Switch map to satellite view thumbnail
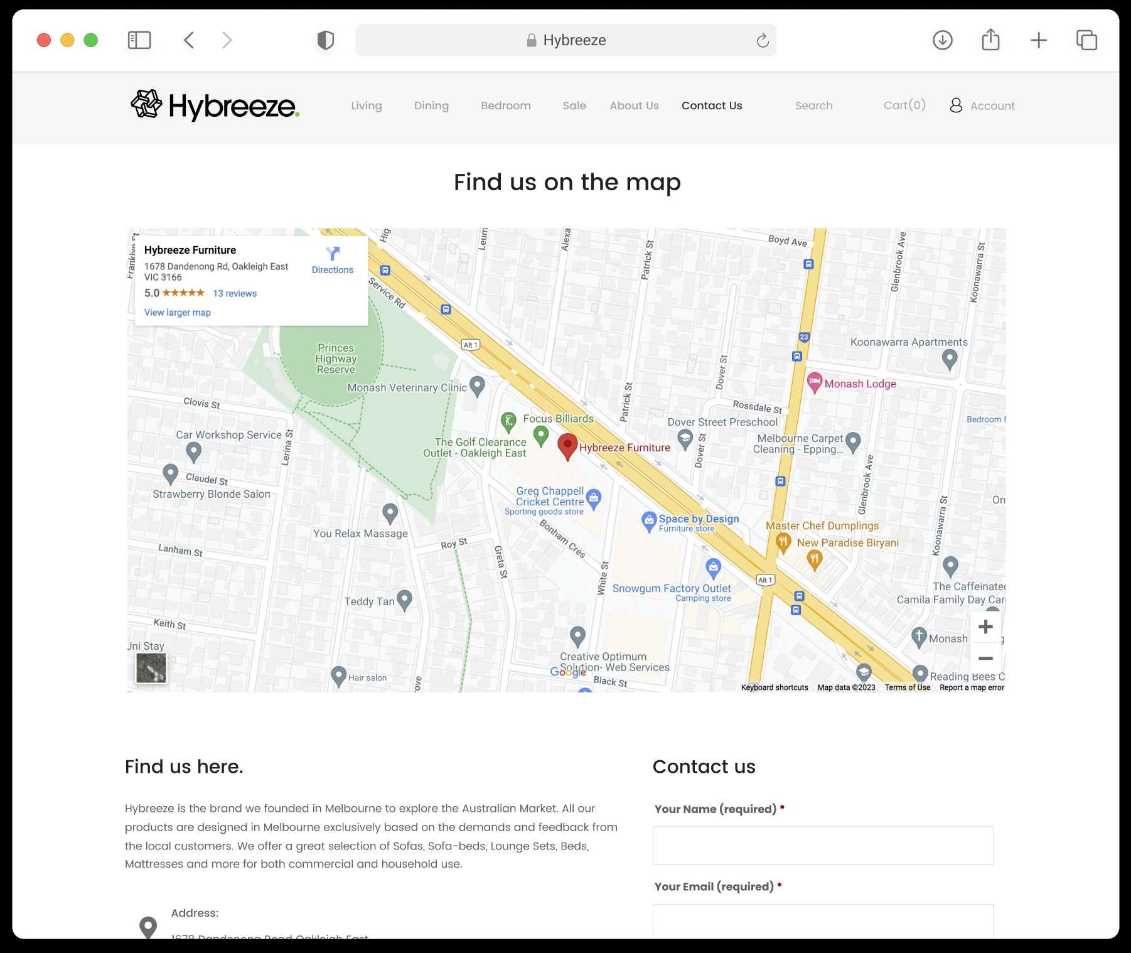 click(151, 667)
